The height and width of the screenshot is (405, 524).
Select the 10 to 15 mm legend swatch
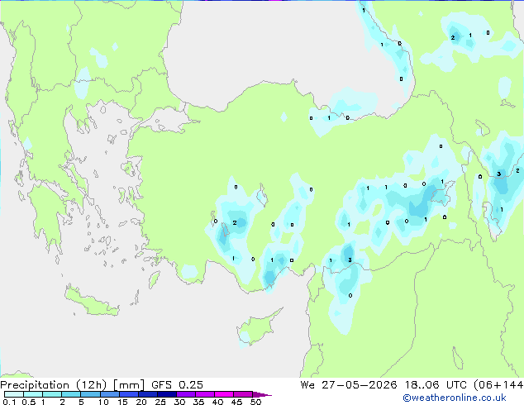[110, 394]
